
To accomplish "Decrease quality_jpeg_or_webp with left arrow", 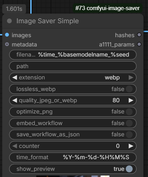I will pyautogui.click(x=15, y=100).
